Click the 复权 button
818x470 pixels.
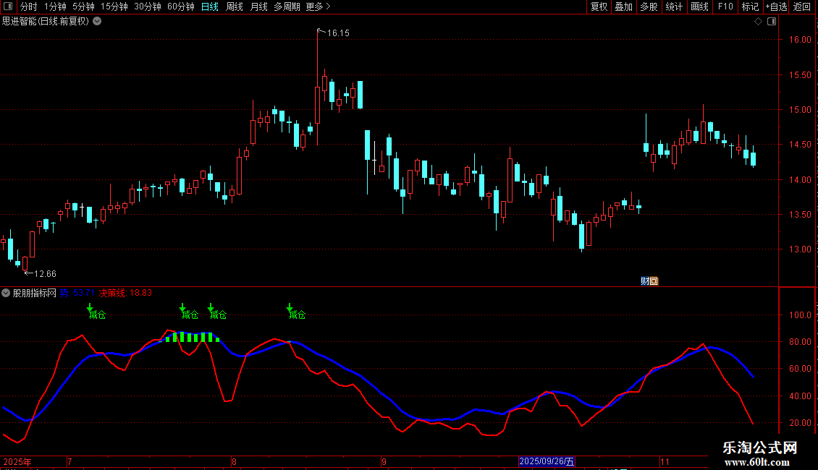(599, 7)
